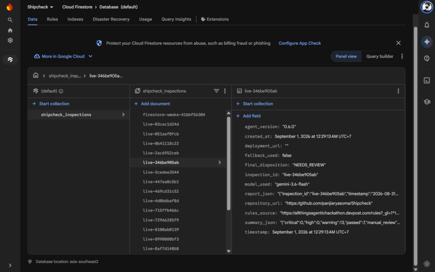Select Panel view toggle
This screenshot has height=272, width=435.
point(346,56)
